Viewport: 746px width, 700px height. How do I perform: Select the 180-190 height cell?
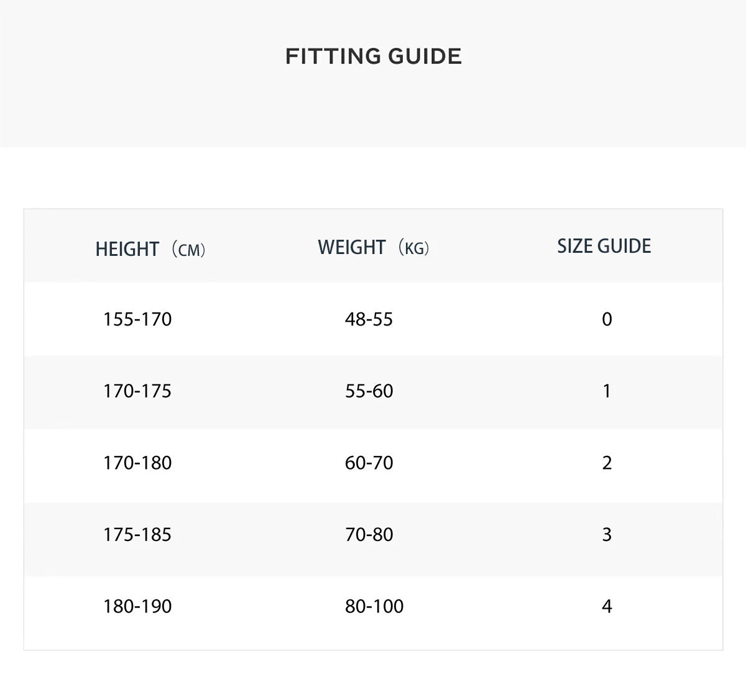click(x=137, y=606)
